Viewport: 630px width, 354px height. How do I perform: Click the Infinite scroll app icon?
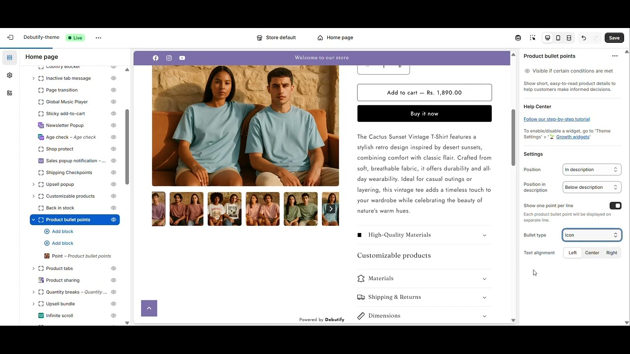click(41, 316)
